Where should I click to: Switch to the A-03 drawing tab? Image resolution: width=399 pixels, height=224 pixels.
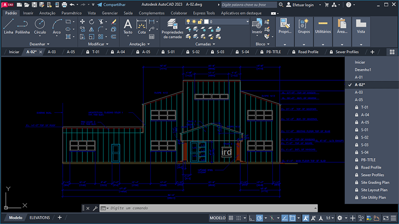[51, 52]
